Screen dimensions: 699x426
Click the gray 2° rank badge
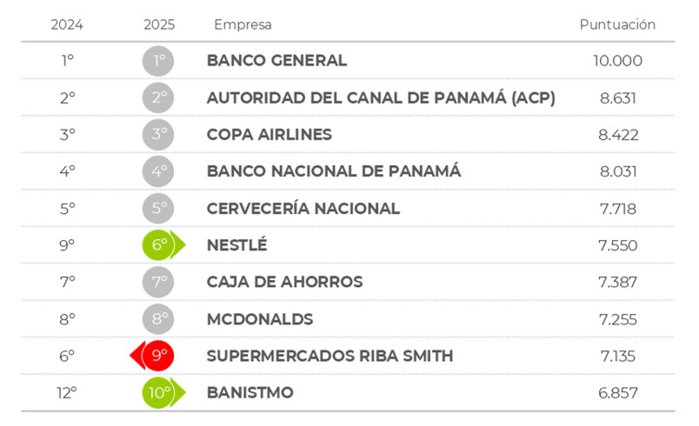[x=158, y=97]
